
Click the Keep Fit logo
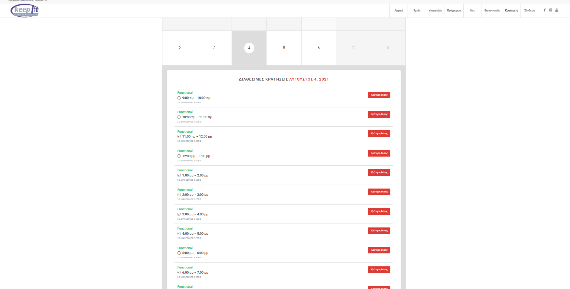pos(24,11)
